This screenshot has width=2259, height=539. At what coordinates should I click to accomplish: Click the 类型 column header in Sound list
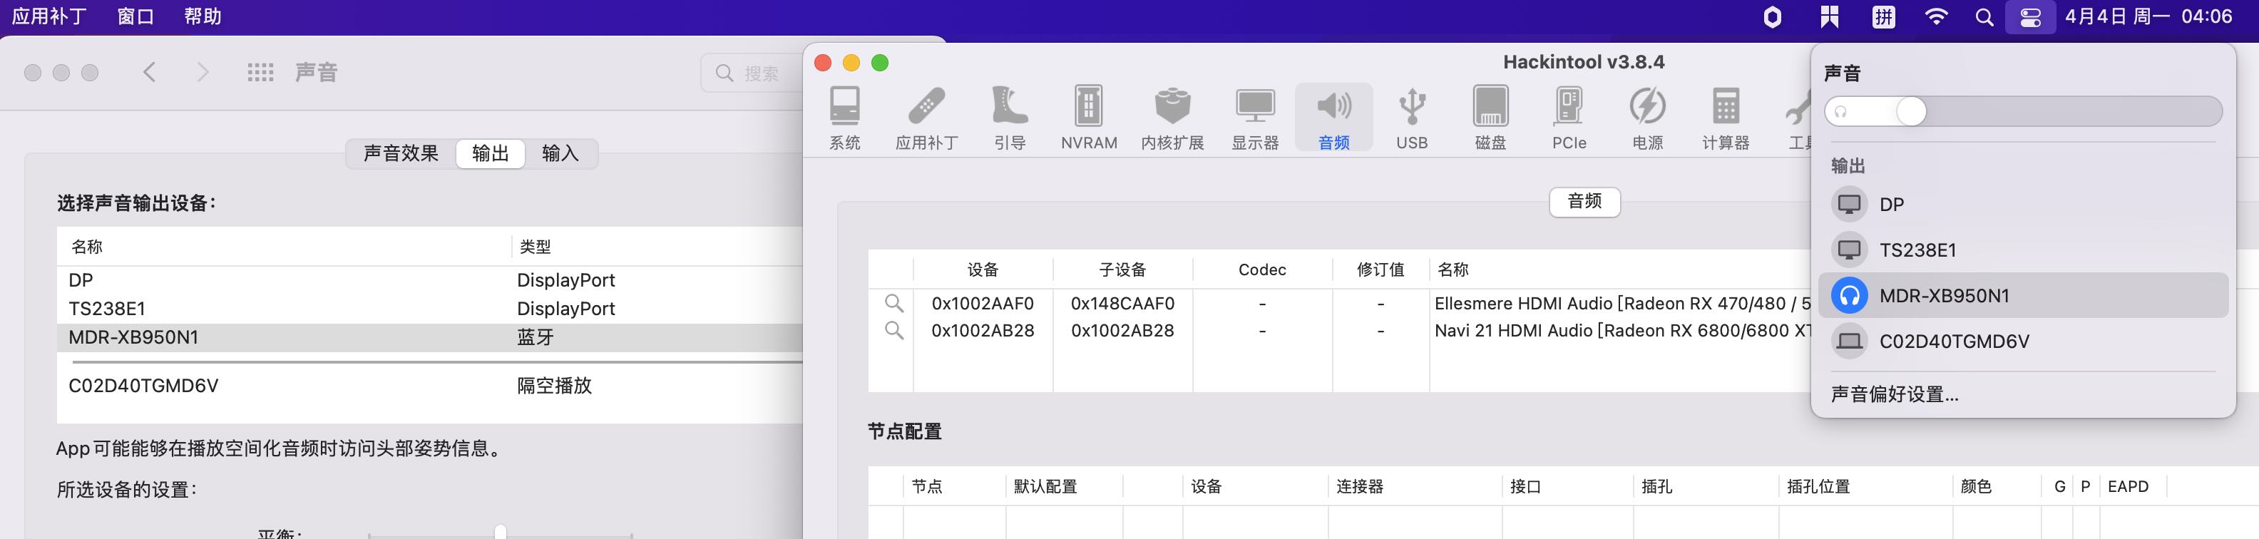[657, 247]
